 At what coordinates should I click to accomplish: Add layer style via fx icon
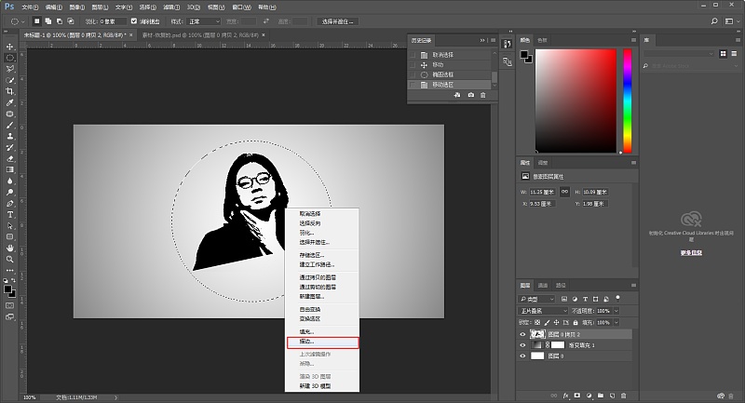565,396
